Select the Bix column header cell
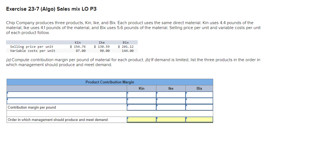The width and height of the screenshot is (321, 158). click(199, 88)
